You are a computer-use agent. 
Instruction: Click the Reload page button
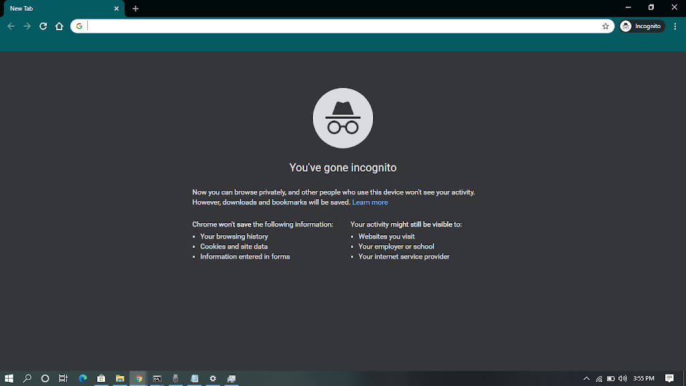point(43,26)
